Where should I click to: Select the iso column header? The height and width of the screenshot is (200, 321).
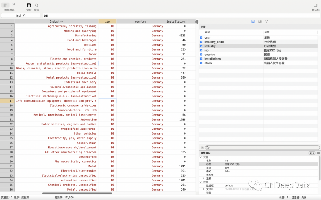pyautogui.click(x=108, y=21)
